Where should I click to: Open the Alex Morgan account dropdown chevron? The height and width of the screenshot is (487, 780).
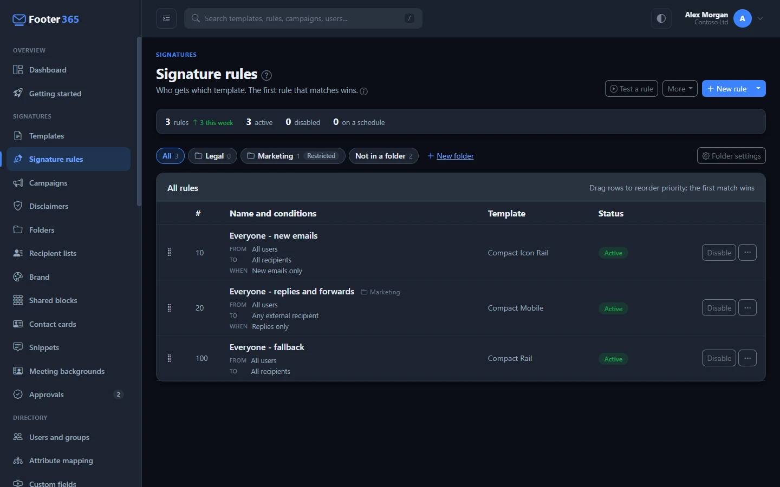(x=760, y=18)
